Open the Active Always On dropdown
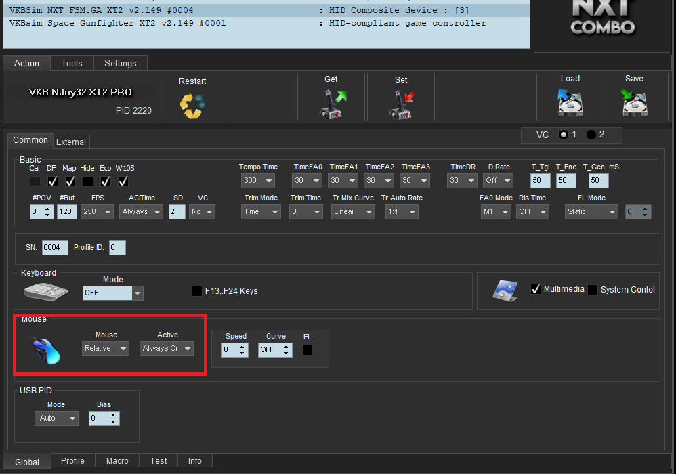 pos(167,349)
